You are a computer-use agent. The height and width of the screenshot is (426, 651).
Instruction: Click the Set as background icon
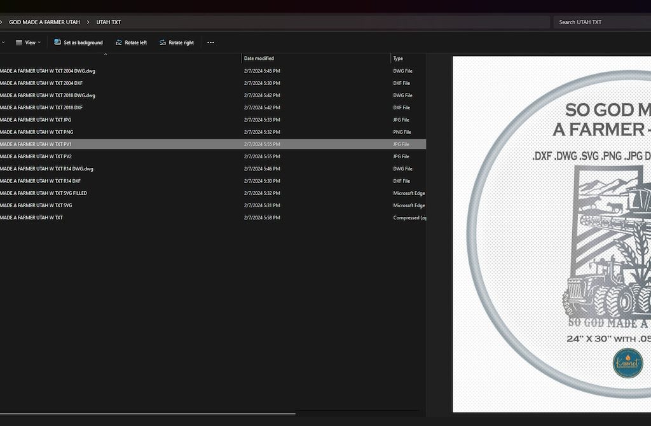click(x=58, y=43)
